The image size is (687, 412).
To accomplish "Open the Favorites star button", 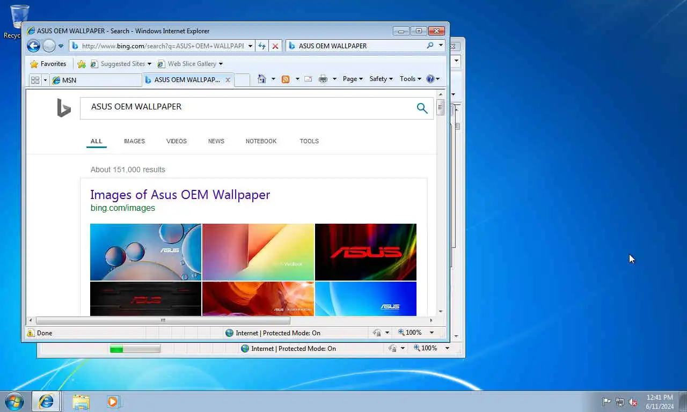I will (48, 64).
